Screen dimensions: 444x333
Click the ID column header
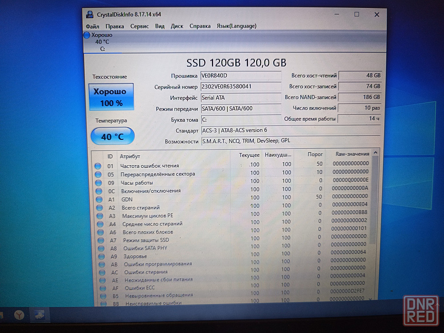pyautogui.click(x=110, y=157)
